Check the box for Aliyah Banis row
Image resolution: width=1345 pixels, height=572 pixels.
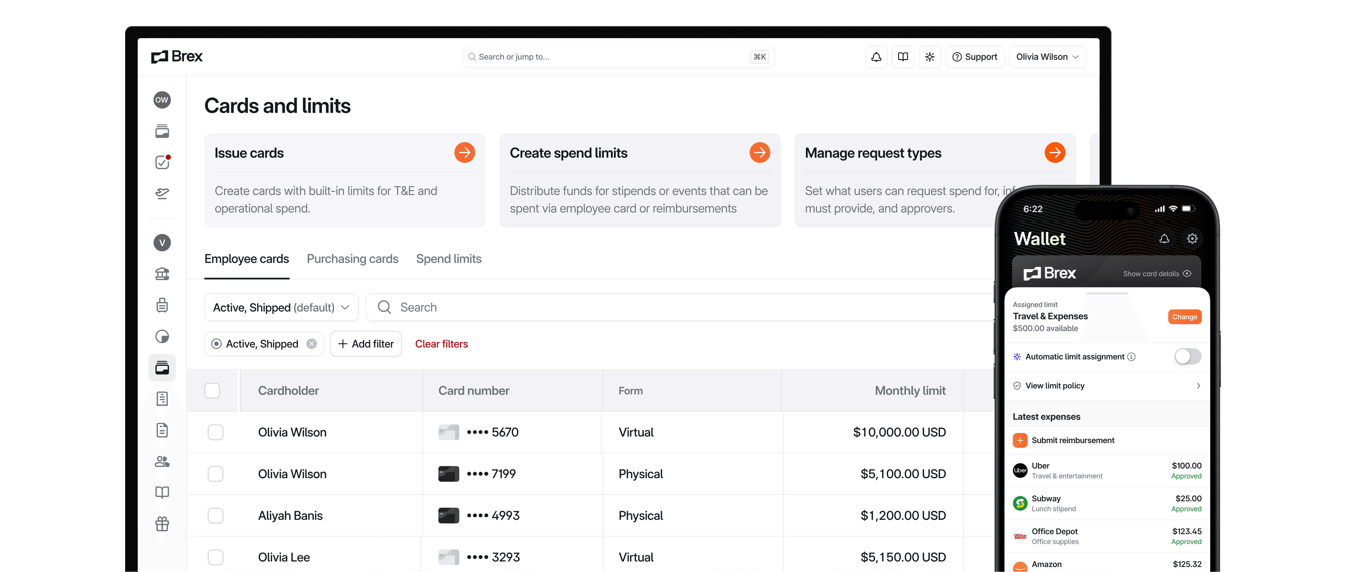[x=216, y=516]
